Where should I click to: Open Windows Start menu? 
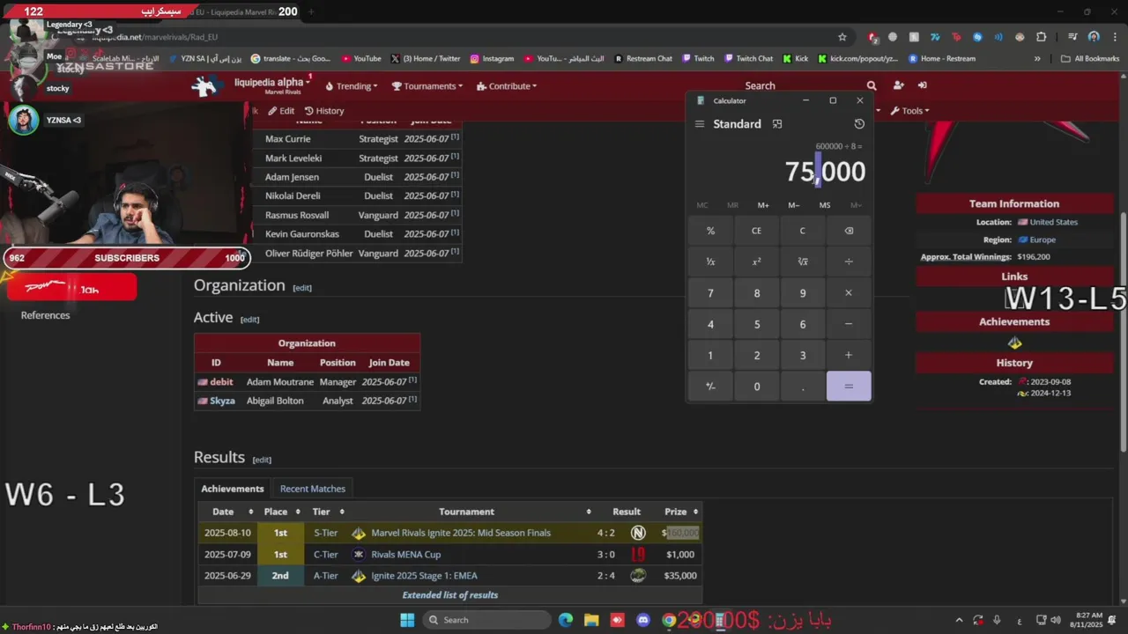click(x=407, y=620)
